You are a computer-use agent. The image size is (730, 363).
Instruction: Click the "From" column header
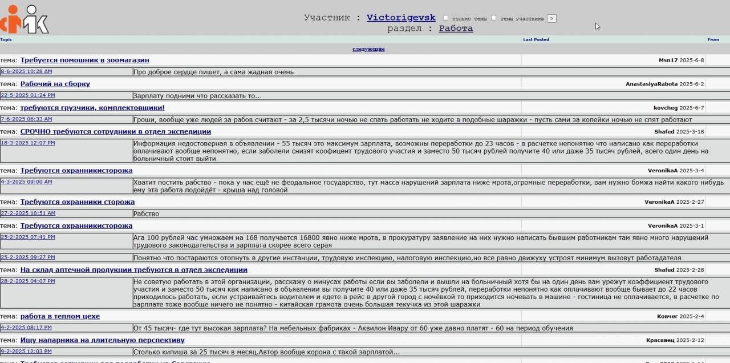[713, 39]
